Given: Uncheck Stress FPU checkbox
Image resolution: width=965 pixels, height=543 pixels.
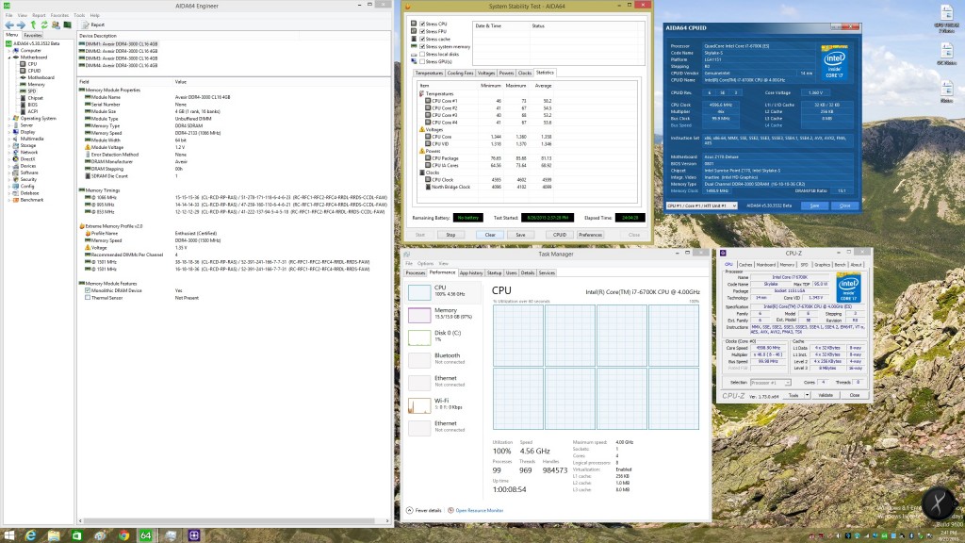Looking at the screenshot, I should pyautogui.click(x=422, y=31).
